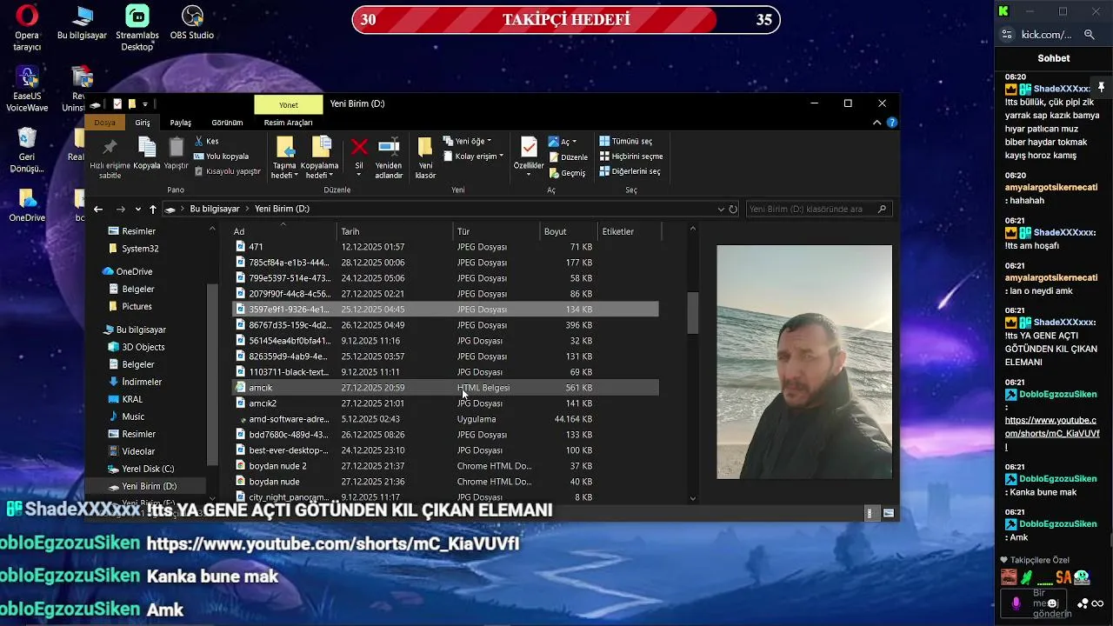Open Dosya menu tab

coord(104,123)
